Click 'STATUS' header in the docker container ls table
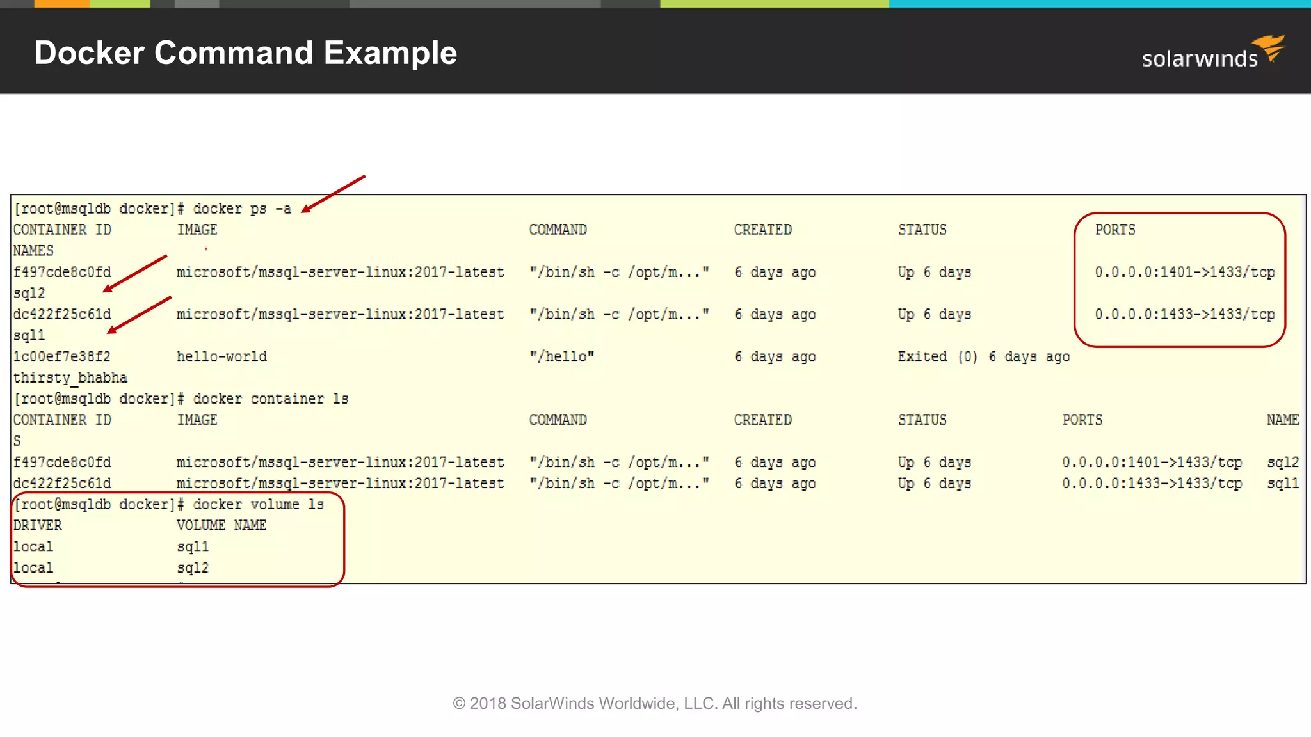The image size is (1311, 737). pyautogui.click(x=922, y=420)
